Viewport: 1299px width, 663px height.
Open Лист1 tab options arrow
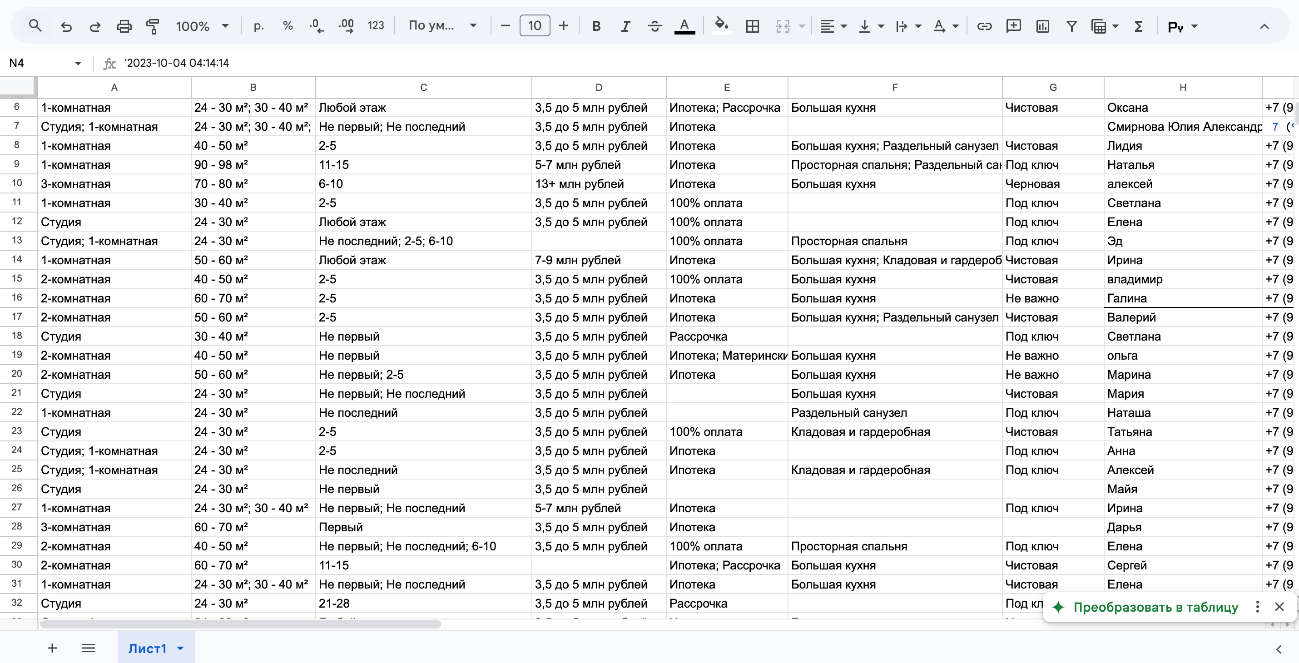180,648
